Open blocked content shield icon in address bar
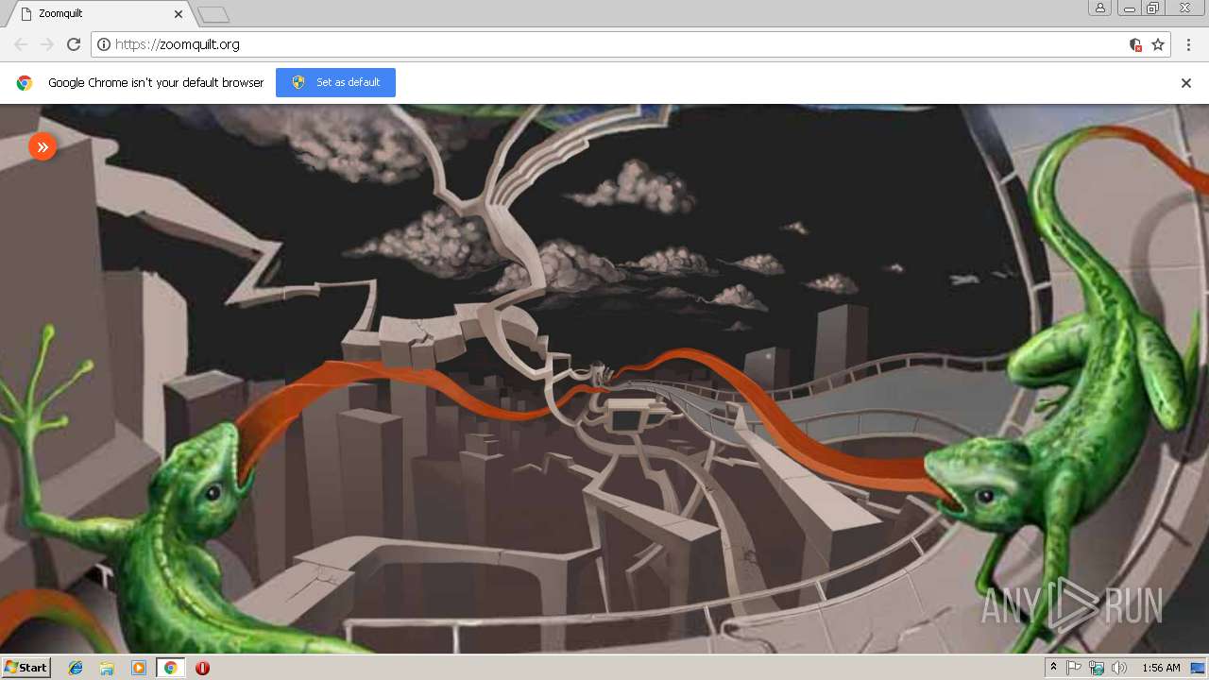This screenshot has width=1209, height=680. pos(1135,44)
